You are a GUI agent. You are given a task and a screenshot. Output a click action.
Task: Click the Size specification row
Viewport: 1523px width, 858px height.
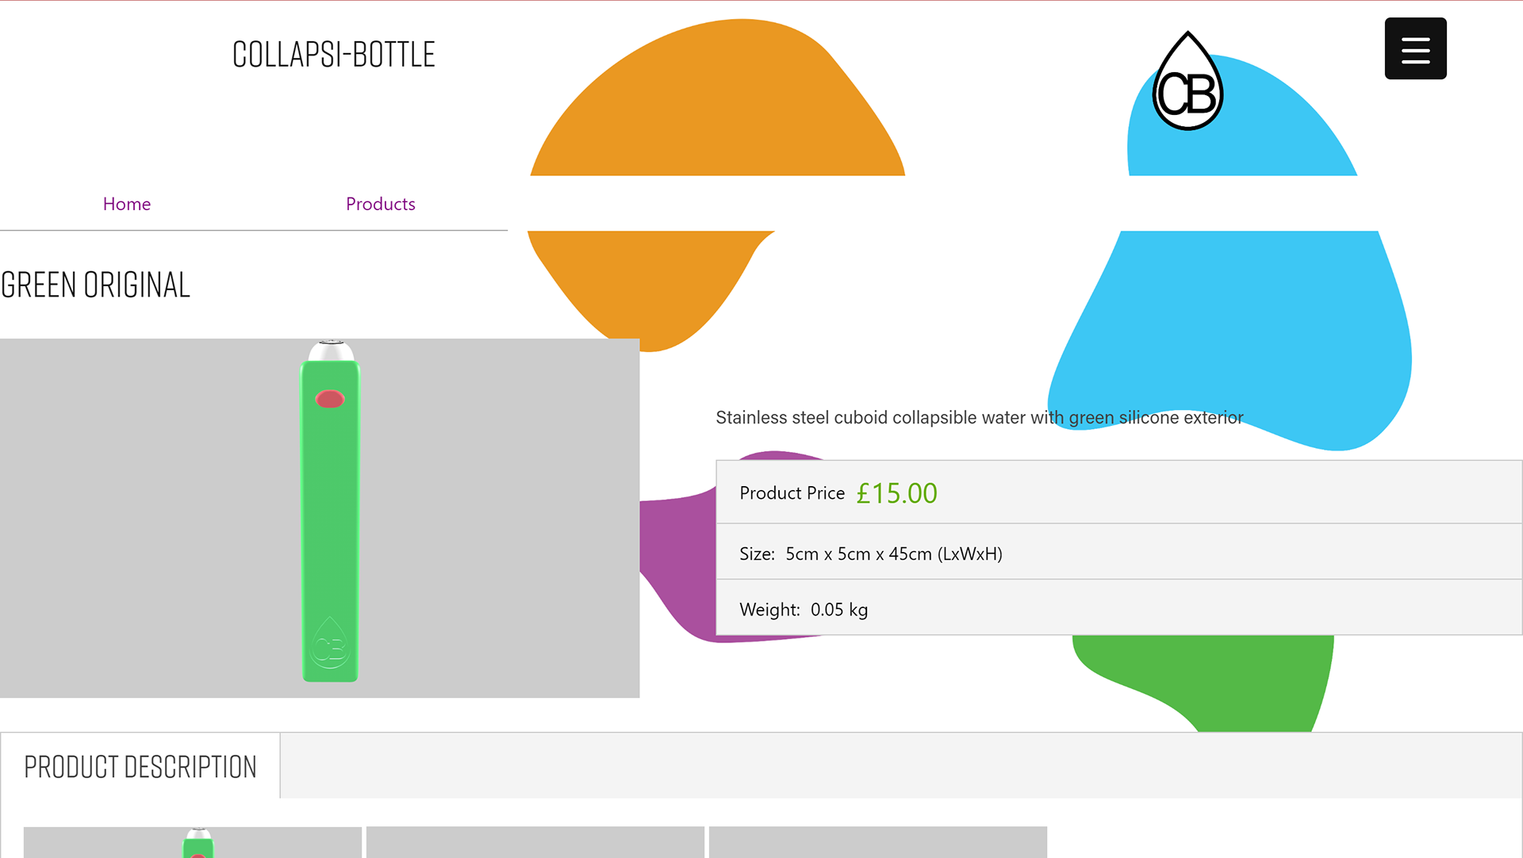click(x=871, y=553)
